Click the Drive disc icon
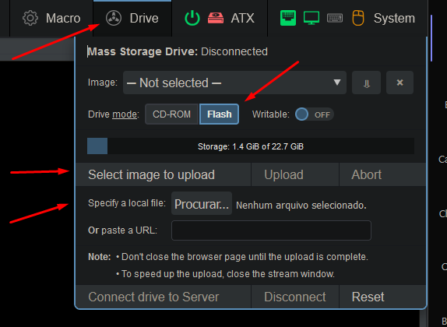 click(114, 18)
